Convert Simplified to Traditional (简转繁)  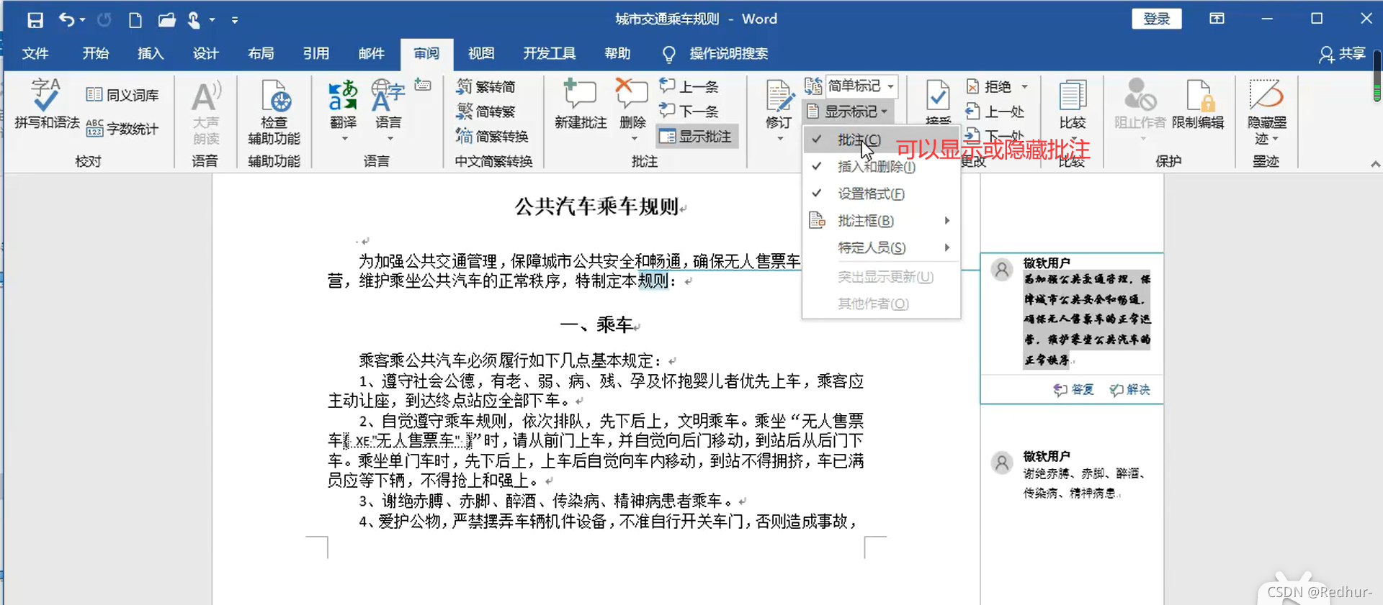[486, 111]
